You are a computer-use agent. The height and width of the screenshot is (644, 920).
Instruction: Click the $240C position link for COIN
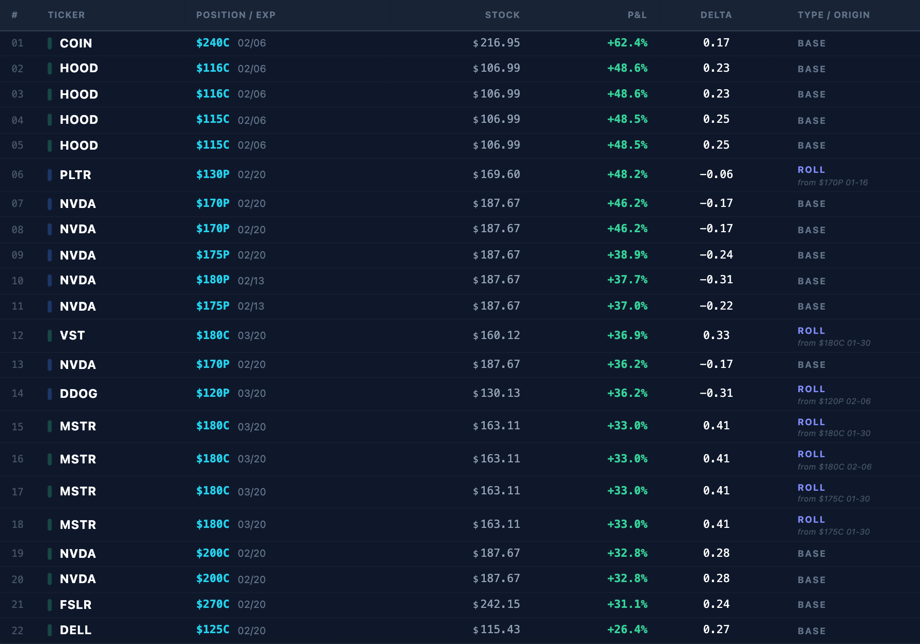212,43
